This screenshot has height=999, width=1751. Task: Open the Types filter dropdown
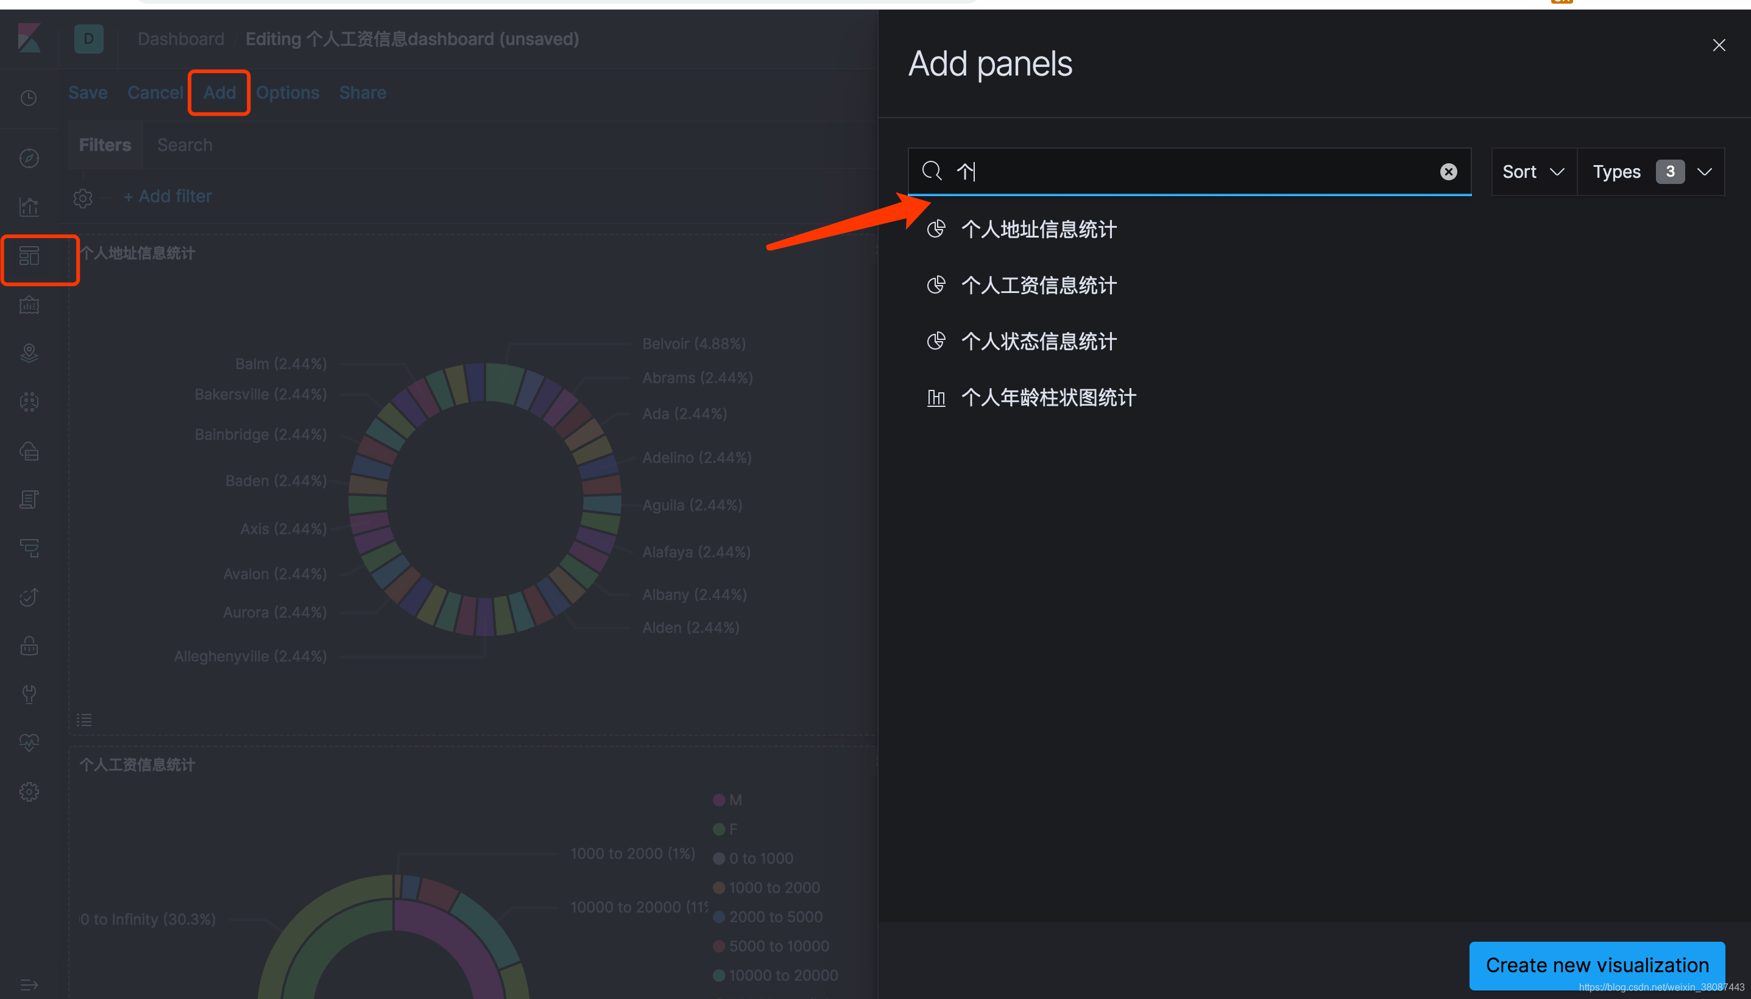(1650, 172)
